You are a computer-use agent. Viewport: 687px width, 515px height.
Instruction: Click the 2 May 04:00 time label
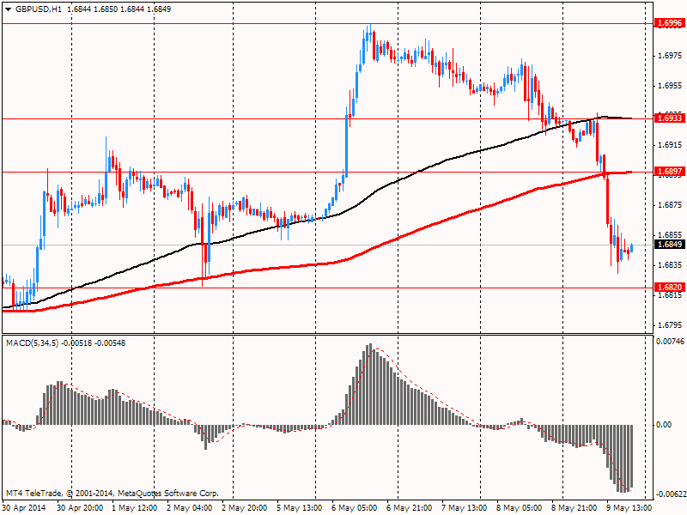tap(190, 508)
